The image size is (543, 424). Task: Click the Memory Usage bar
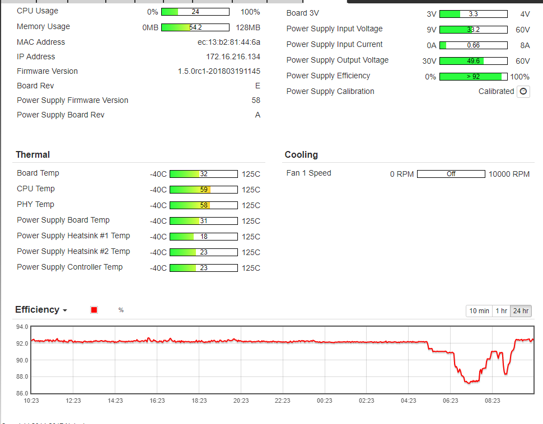(195, 27)
